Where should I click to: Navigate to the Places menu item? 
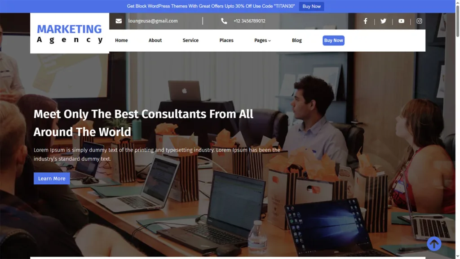point(226,40)
